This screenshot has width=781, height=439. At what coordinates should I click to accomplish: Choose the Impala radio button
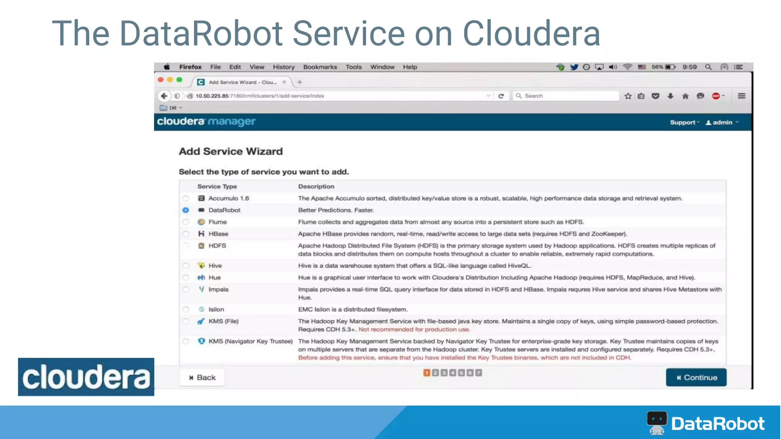point(185,289)
